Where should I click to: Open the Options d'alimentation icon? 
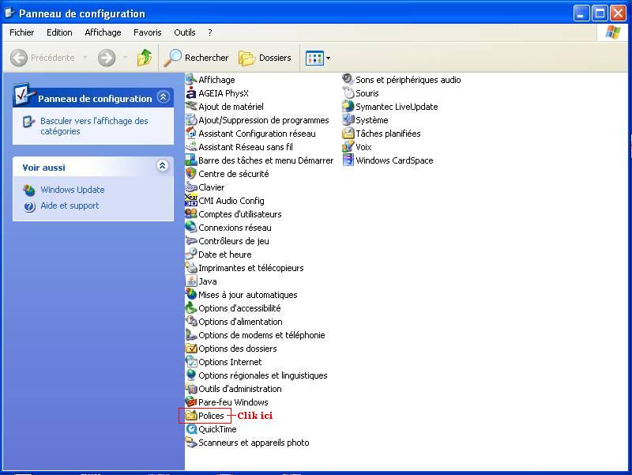[191, 322]
